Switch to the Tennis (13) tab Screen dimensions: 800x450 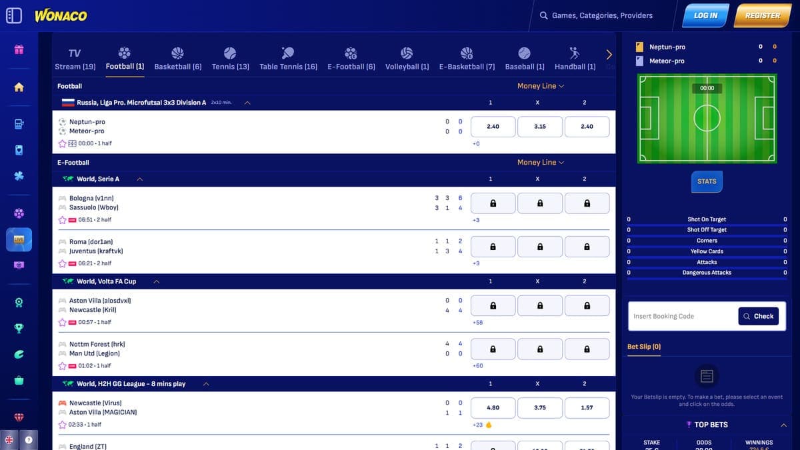(230, 59)
